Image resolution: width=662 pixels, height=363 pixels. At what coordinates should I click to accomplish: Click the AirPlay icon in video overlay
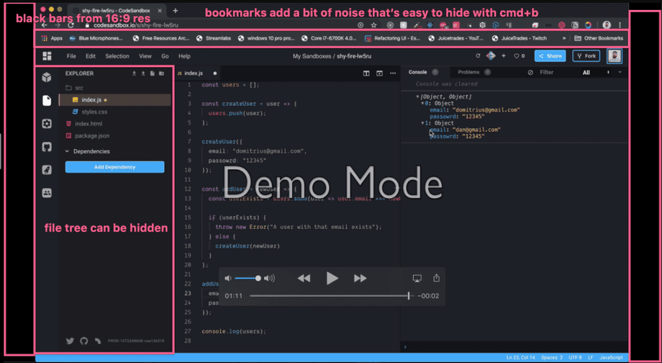(417, 278)
